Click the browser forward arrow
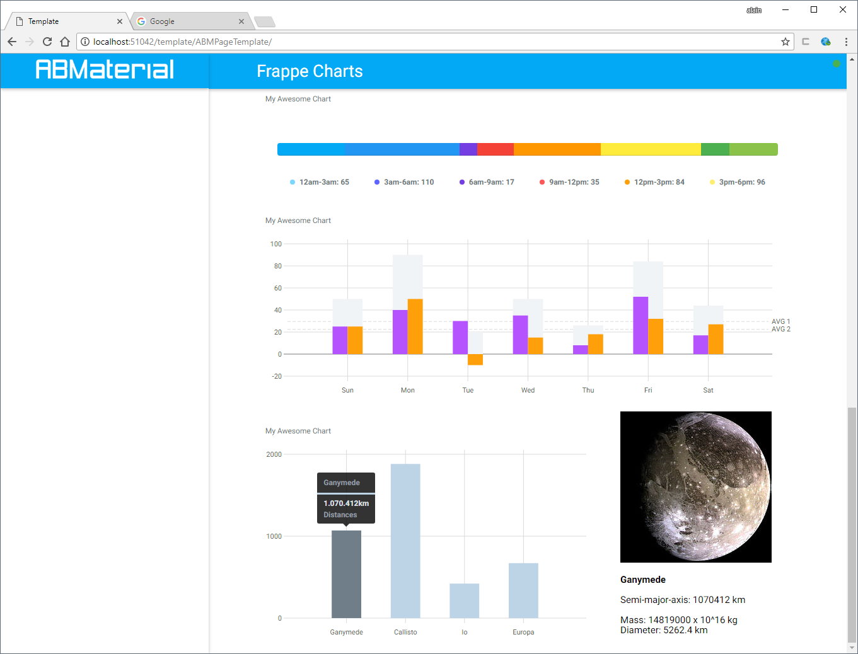Image resolution: width=858 pixels, height=654 pixels. 30,42
